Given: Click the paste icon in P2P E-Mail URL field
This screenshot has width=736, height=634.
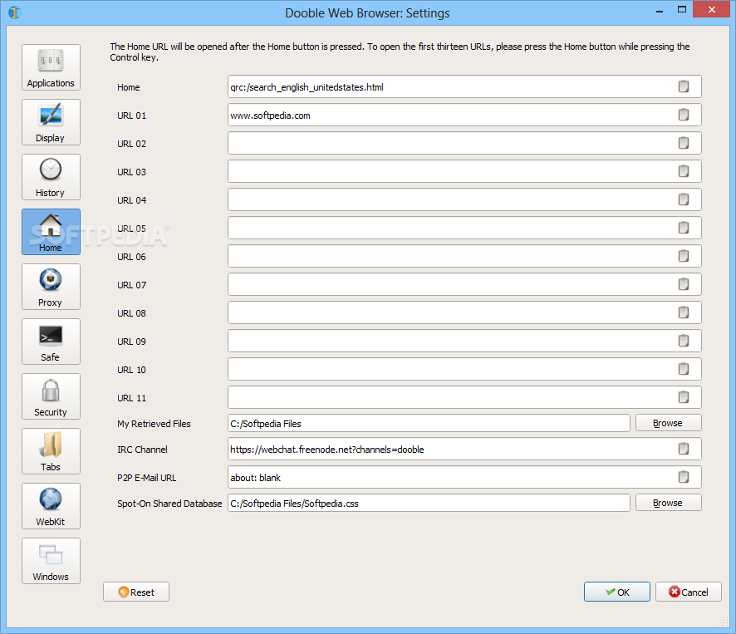Looking at the screenshot, I should (684, 477).
